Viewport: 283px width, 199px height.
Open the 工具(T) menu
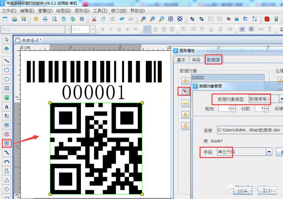(x=100, y=11)
